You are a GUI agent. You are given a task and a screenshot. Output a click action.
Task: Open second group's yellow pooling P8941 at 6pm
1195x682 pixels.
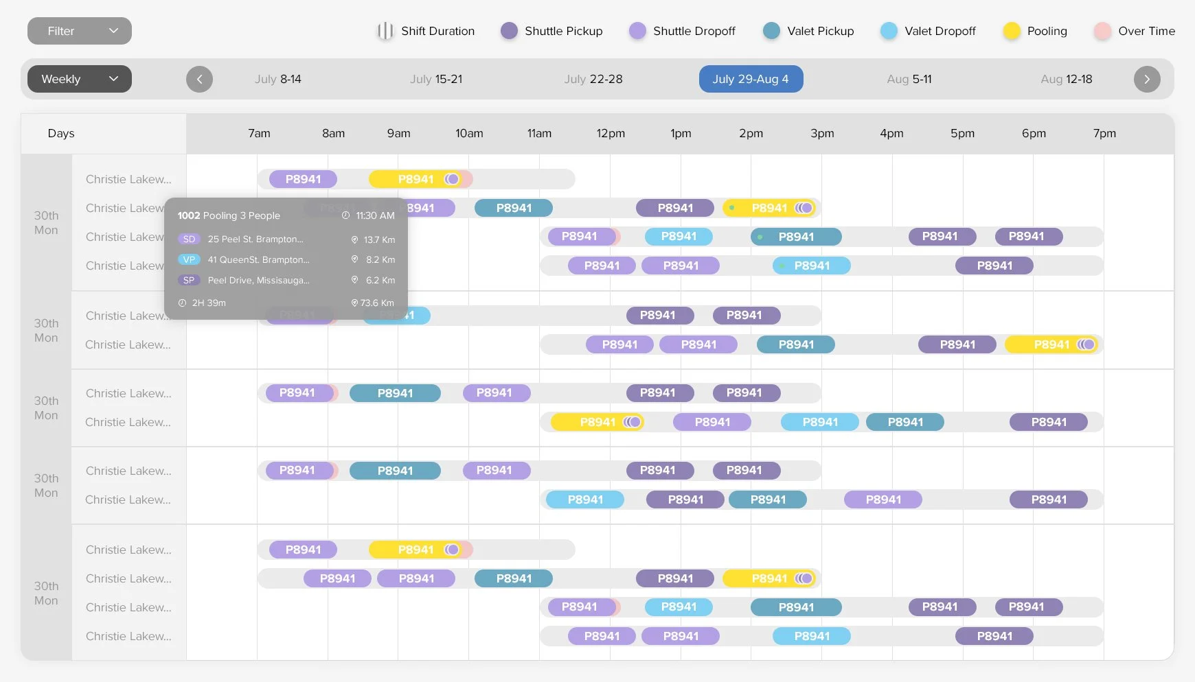(1052, 344)
